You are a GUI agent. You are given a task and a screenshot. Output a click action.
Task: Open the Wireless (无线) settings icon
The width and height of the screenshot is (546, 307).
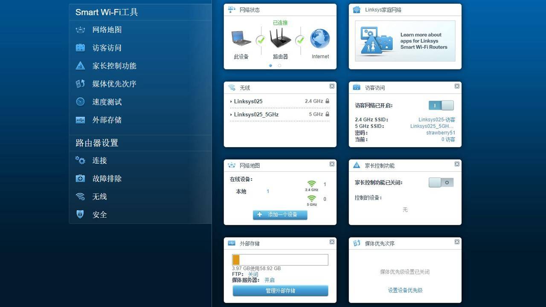[x=100, y=197]
